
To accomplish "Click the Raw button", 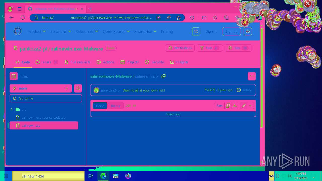I will point(220,106).
